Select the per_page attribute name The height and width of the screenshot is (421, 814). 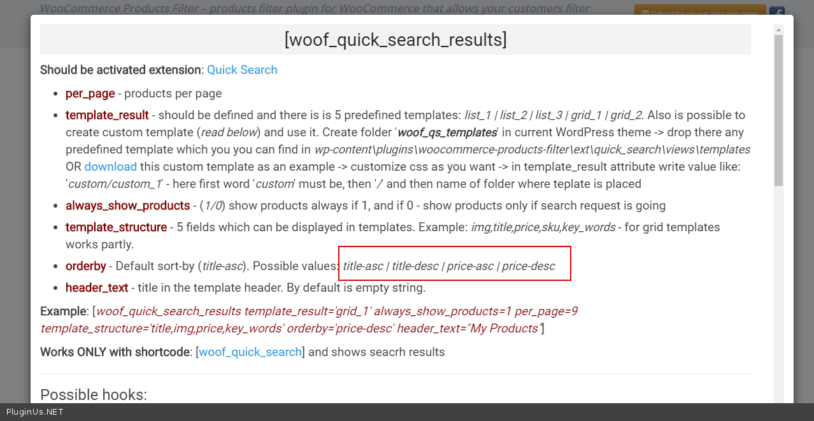(90, 94)
